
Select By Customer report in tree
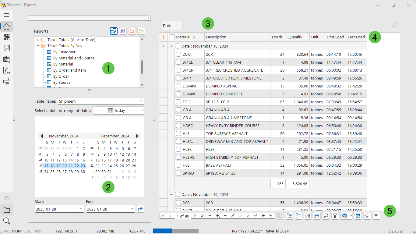click(64, 52)
